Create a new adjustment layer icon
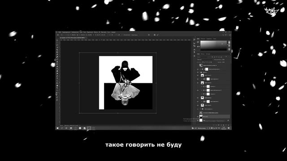287x161 pixels. pos(221,125)
